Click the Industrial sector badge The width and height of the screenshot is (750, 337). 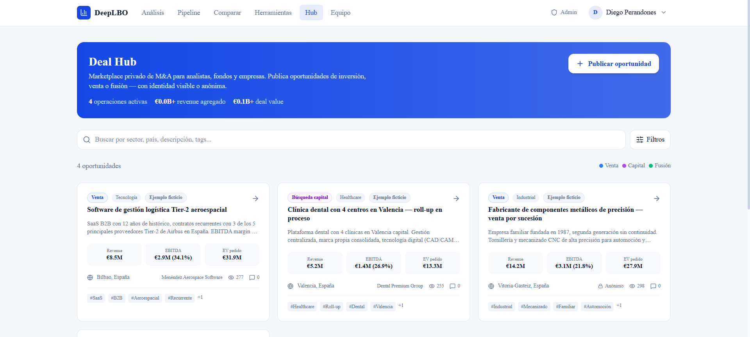click(x=526, y=197)
